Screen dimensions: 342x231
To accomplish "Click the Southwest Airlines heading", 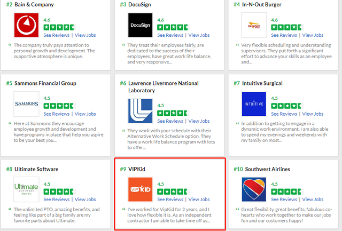I will (267, 169).
